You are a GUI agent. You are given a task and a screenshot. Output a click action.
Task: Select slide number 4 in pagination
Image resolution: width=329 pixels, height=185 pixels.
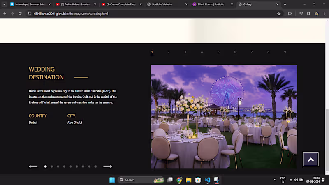pyautogui.click(x=202, y=52)
